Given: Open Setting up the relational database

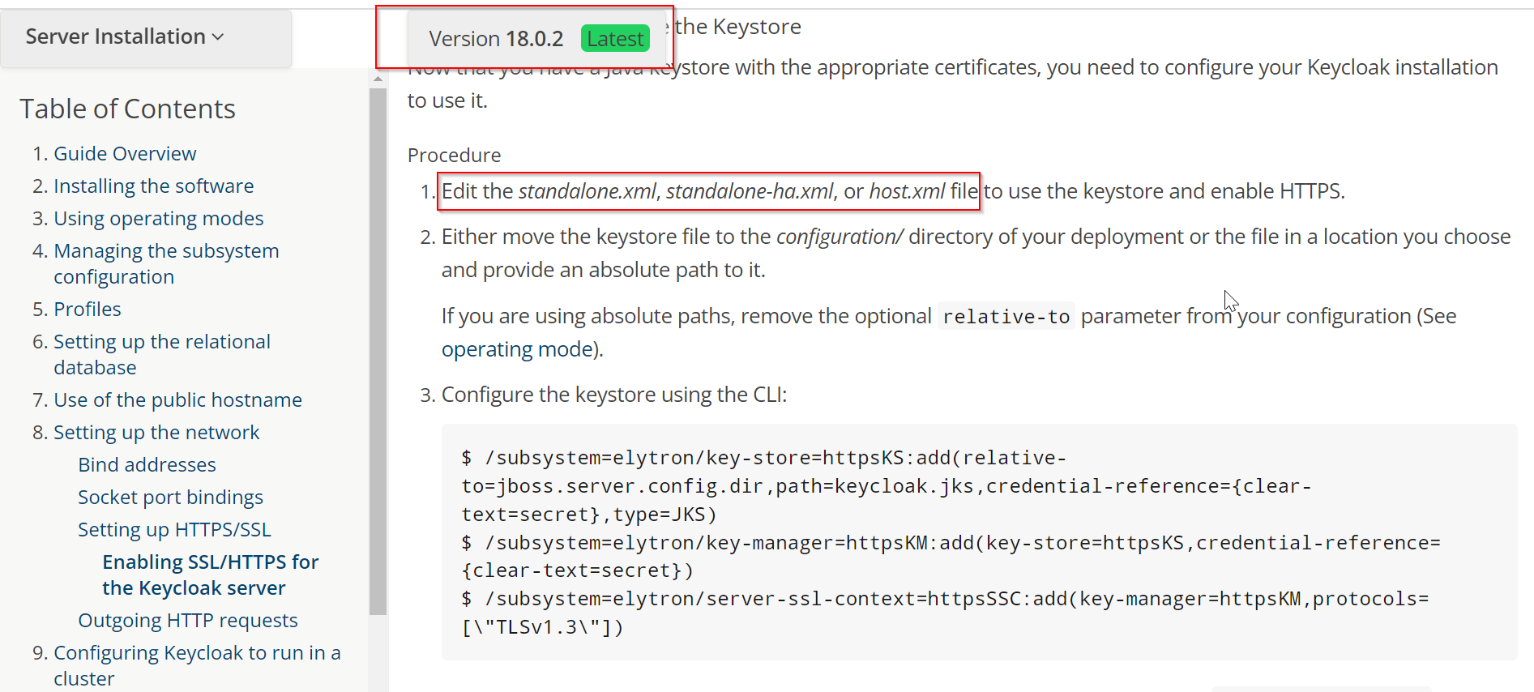Looking at the screenshot, I should tap(161, 354).
